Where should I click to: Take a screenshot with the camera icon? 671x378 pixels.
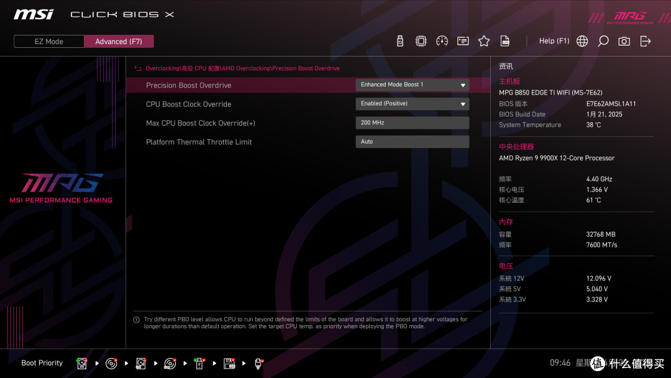624,41
